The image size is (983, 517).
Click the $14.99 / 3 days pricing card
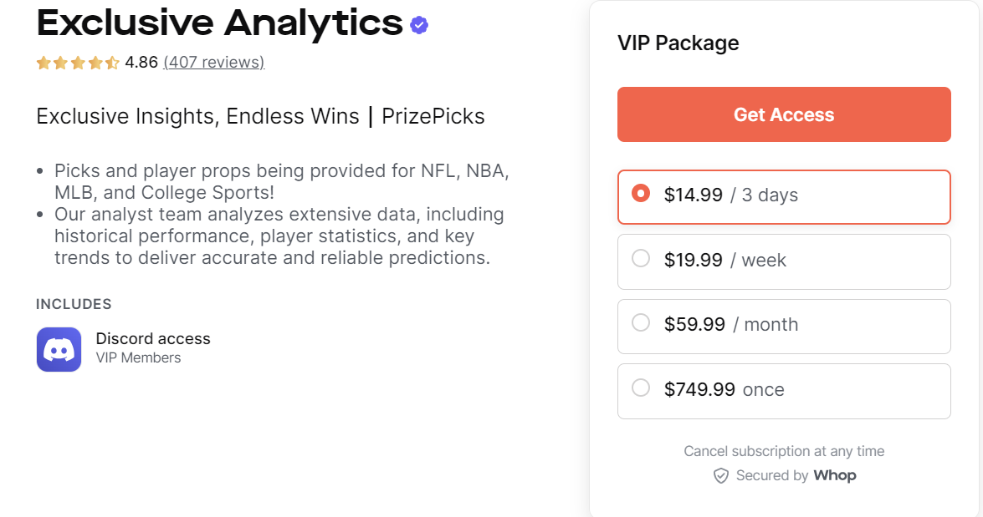pyautogui.click(x=784, y=196)
